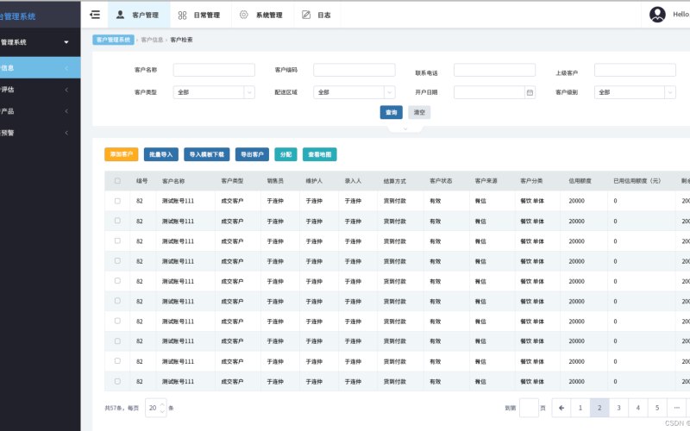Click the 导入模板下载 button

pos(207,154)
